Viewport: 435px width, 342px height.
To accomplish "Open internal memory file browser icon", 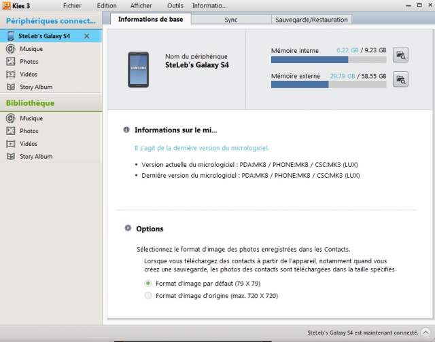I will [401, 55].
